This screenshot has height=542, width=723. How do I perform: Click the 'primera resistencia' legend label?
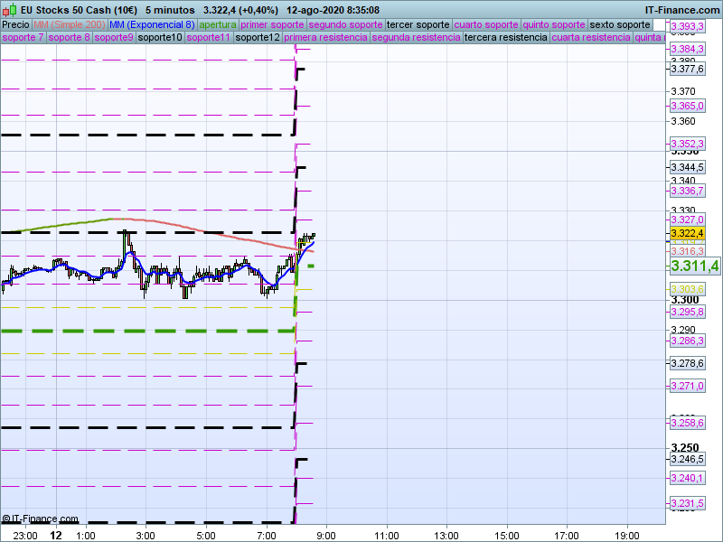click(x=325, y=38)
